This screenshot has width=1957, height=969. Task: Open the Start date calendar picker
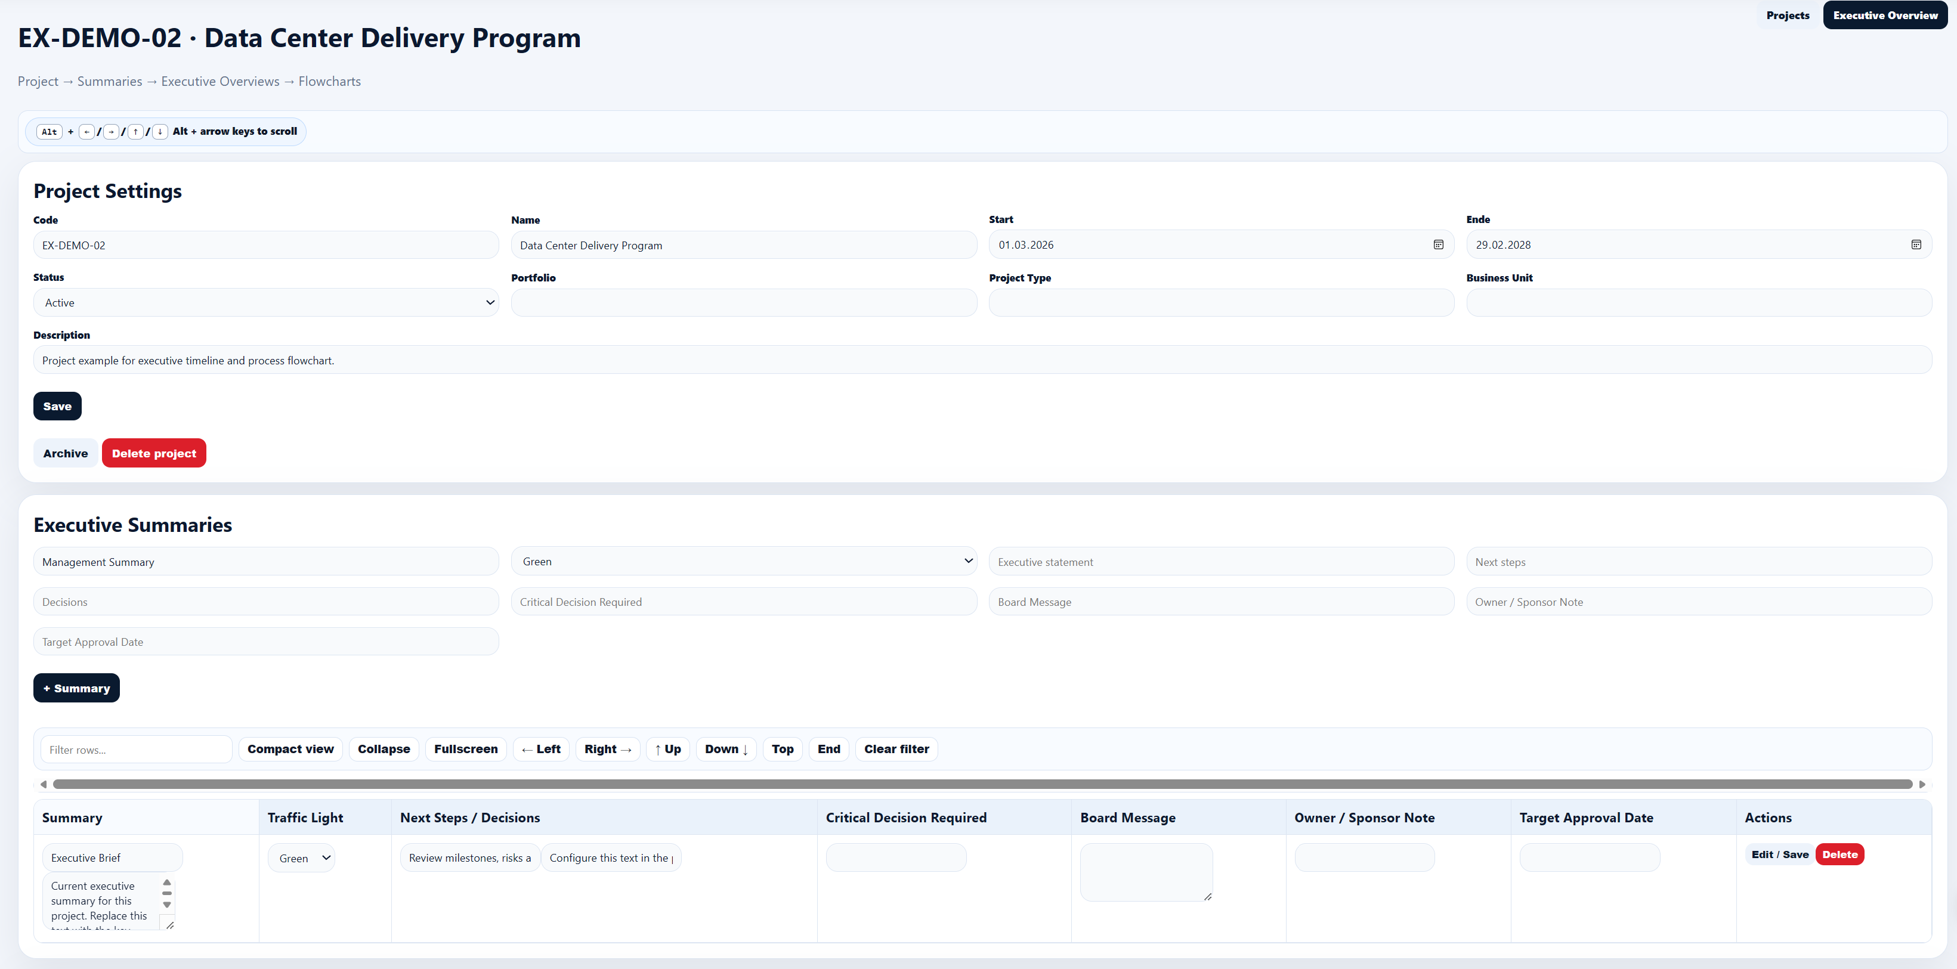1438,244
